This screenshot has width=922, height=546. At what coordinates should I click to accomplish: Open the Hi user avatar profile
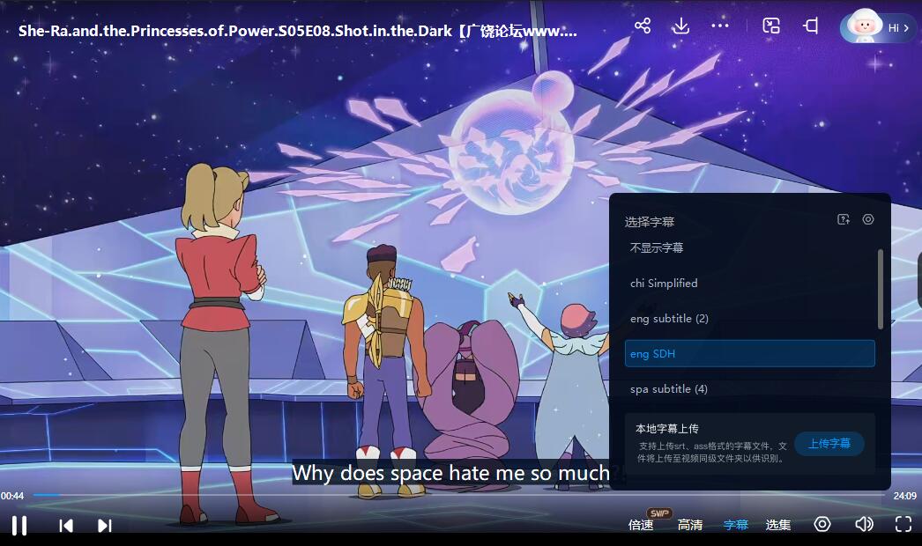[877, 26]
